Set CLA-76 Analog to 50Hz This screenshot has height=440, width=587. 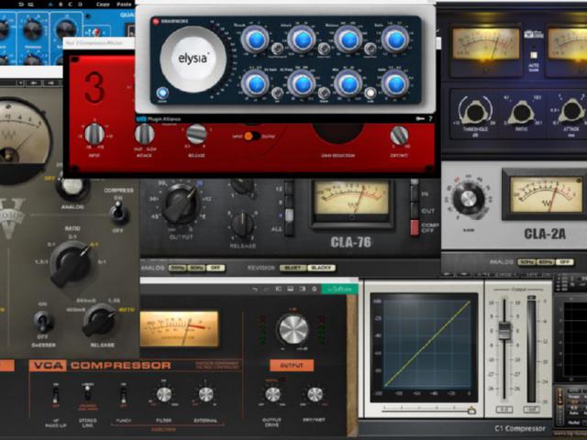[x=177, y=268]
